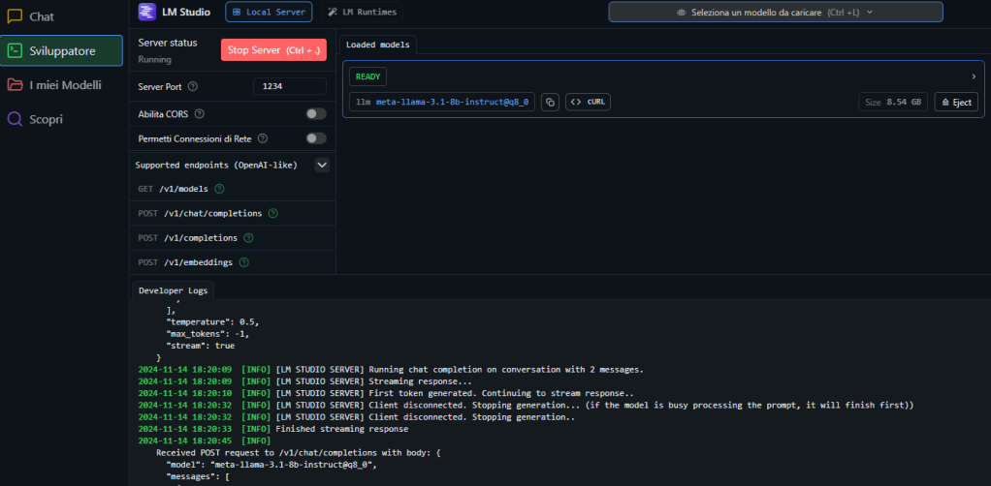Toggle Permetti Connessioni di Rete switch
This screenshot has width=991, height=486.
click(315, 138)
